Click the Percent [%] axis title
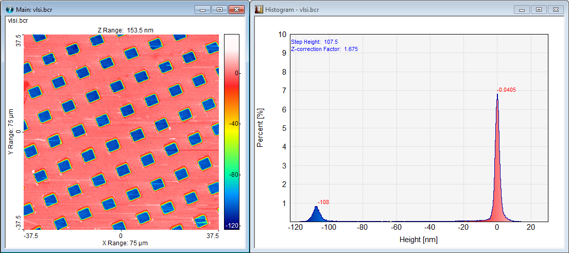The height and width of the screenshot is (253, 569). pyautogui.click(x=261, y=128)
